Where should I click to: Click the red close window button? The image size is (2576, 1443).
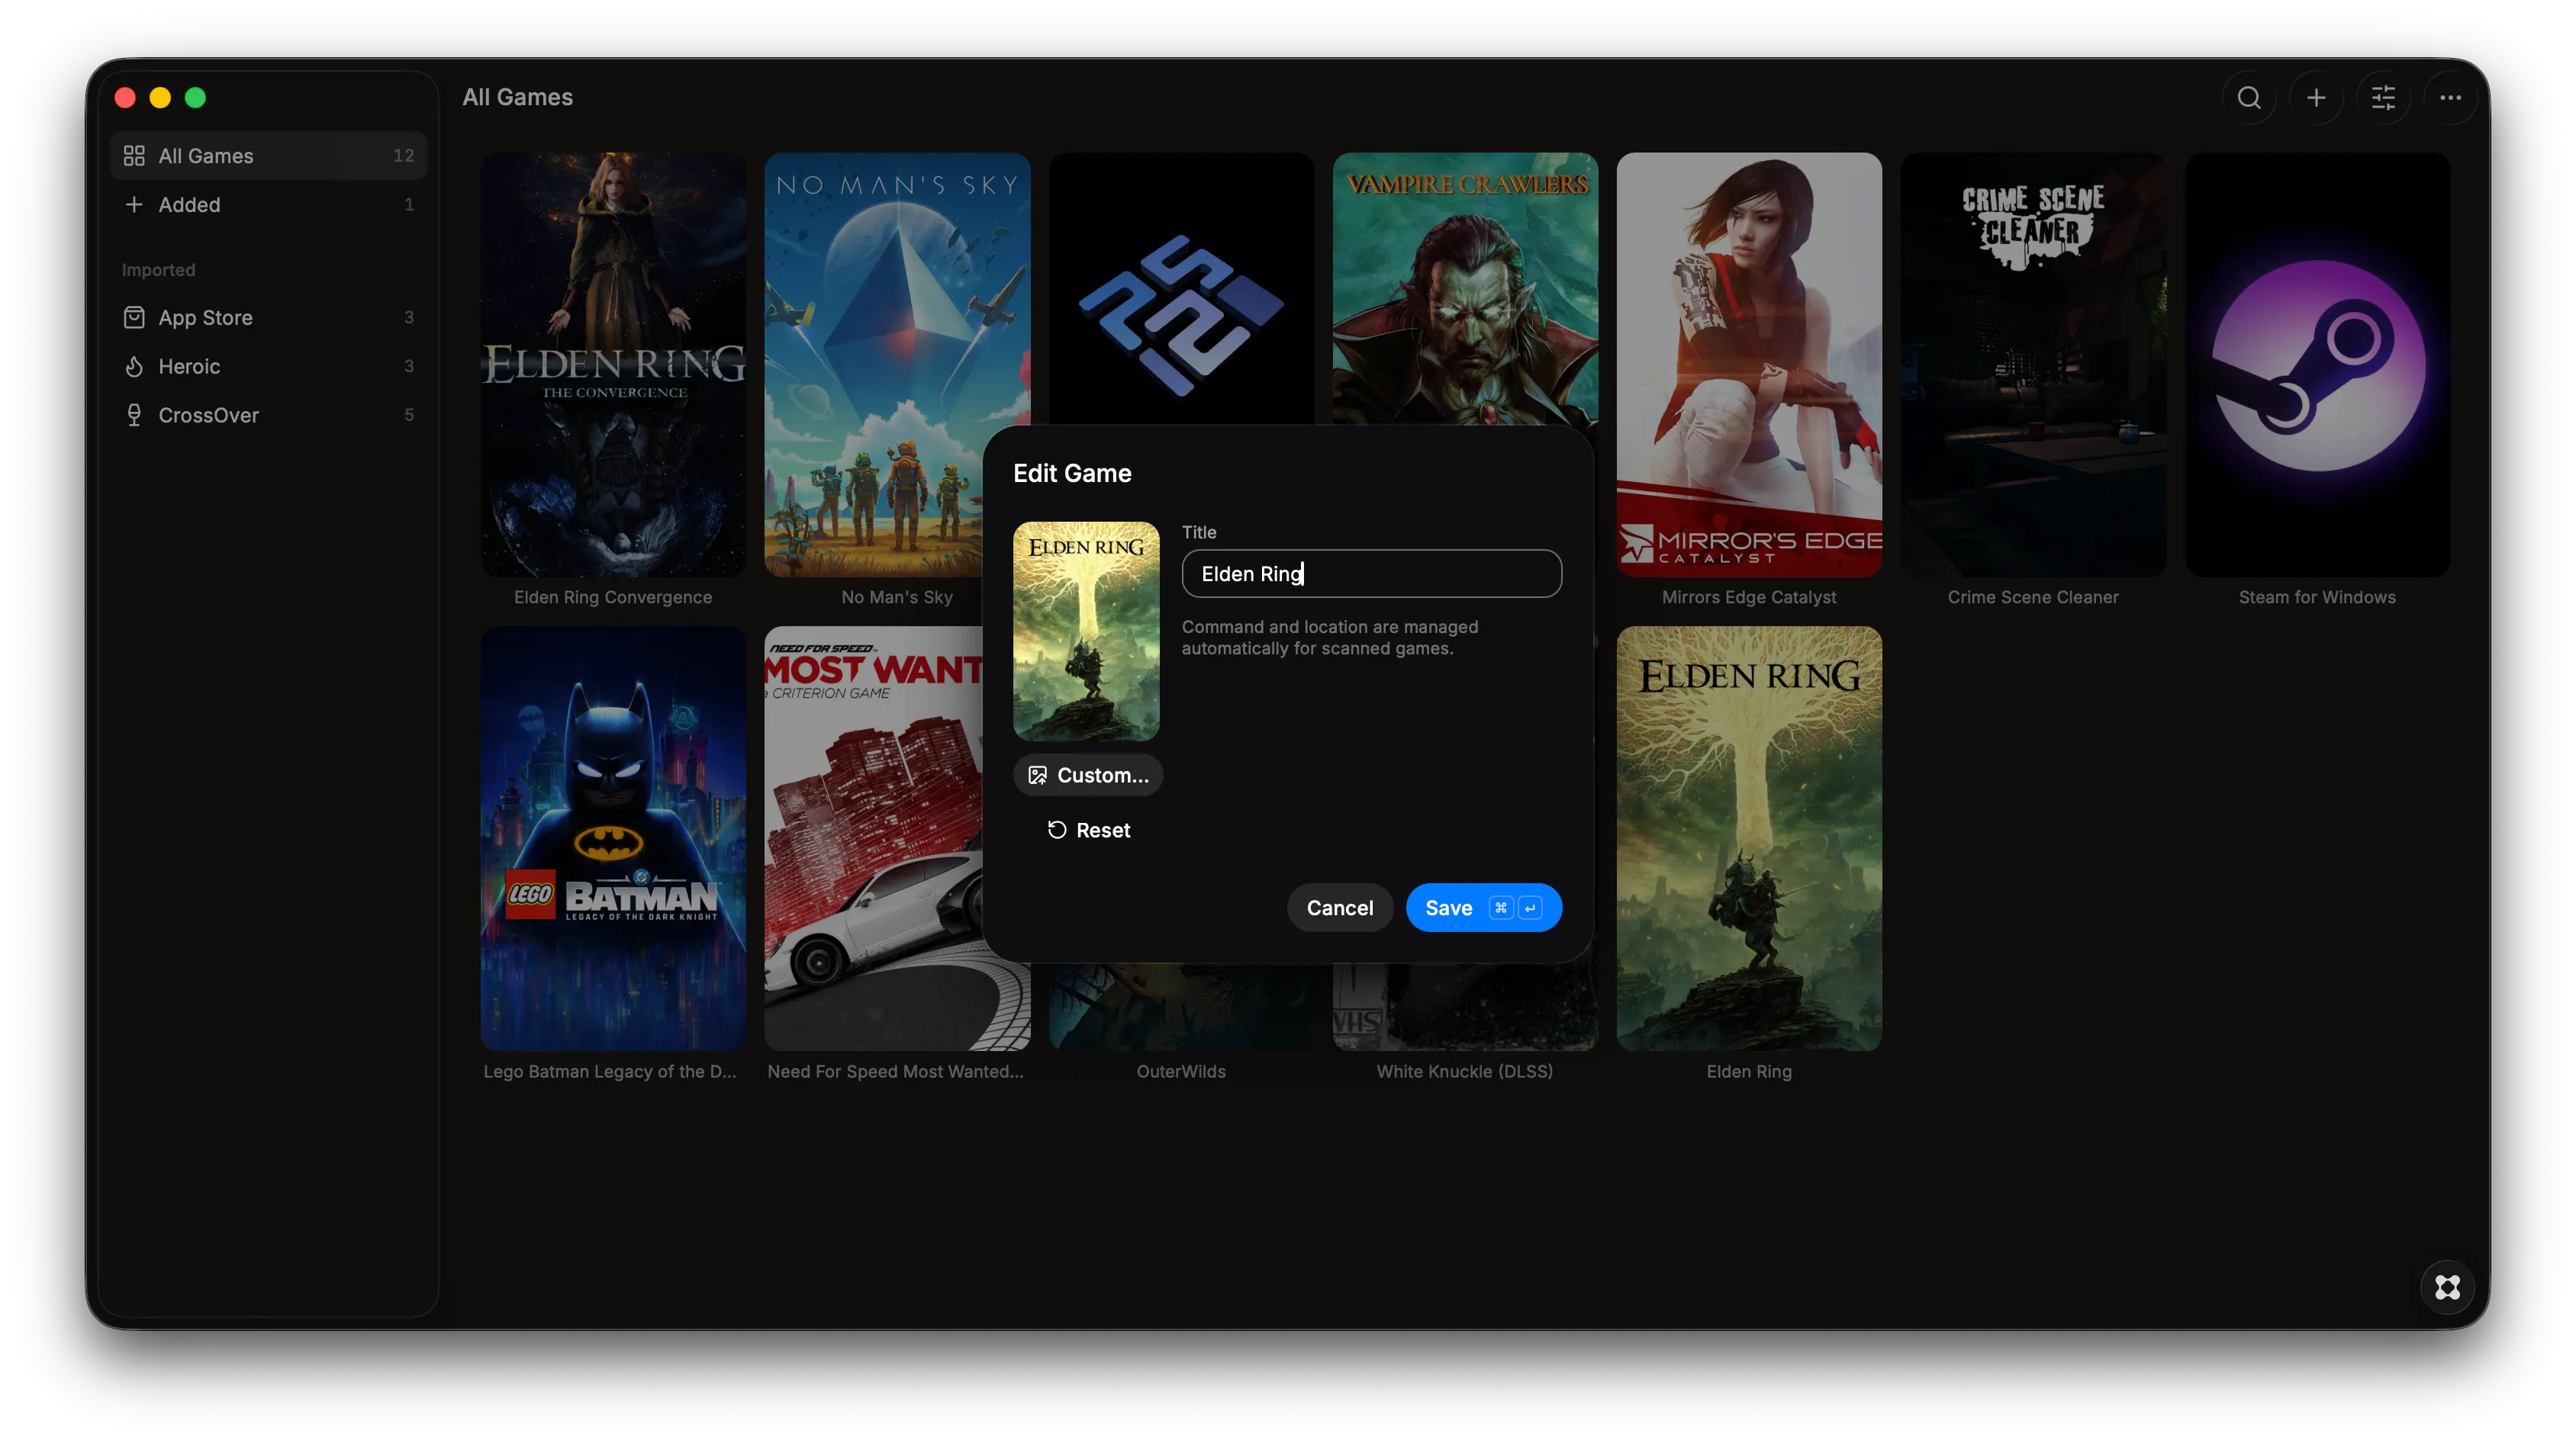pyautogui.click(x=125, y=97)
